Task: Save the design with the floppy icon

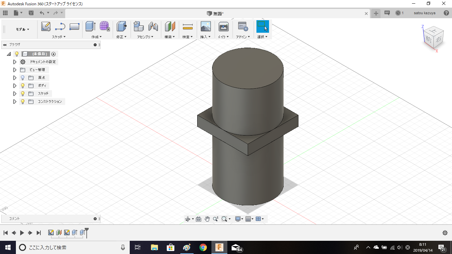Action: 31,13
